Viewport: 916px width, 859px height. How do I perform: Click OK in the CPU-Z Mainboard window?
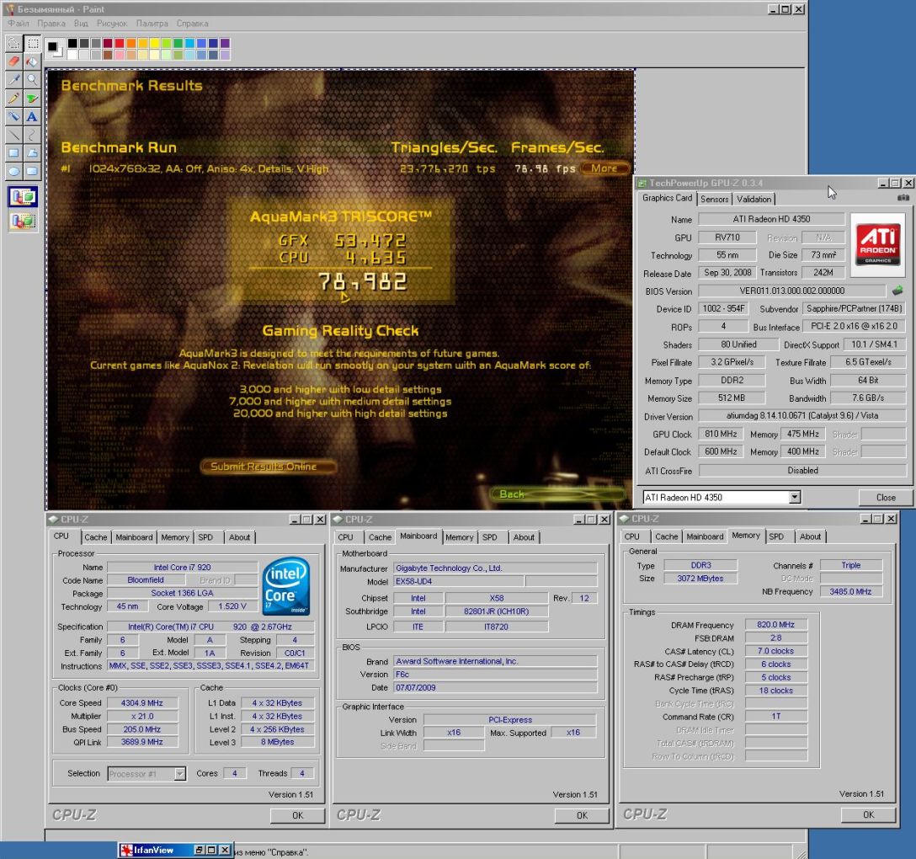point(582,816)
